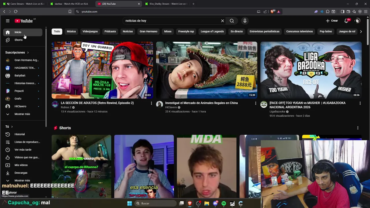Open Brave Leo AI icon

(x=354, y=12)
